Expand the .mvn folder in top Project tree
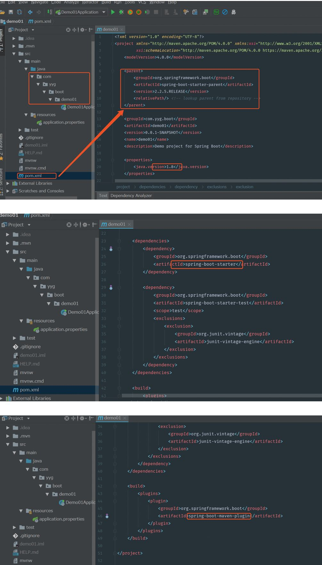This screenshot has width=322, height=565. point(14,46)
